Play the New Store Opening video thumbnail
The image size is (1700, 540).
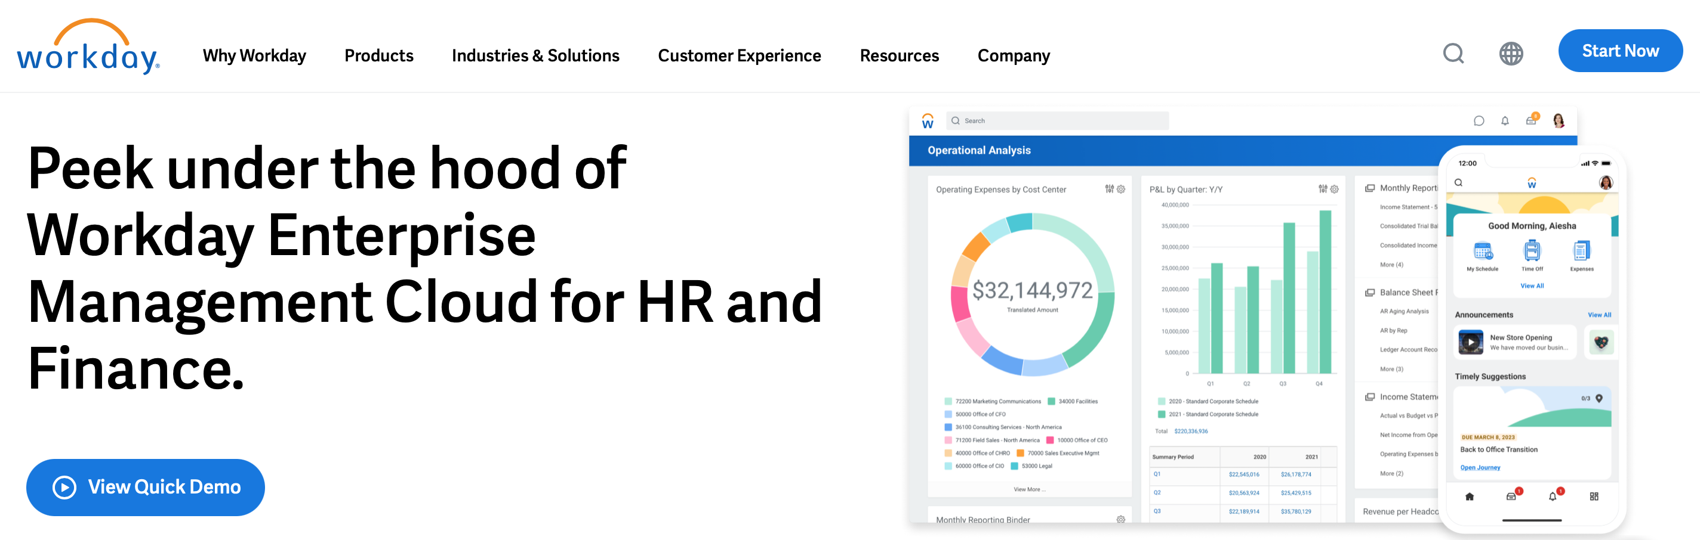(1470, 342)
